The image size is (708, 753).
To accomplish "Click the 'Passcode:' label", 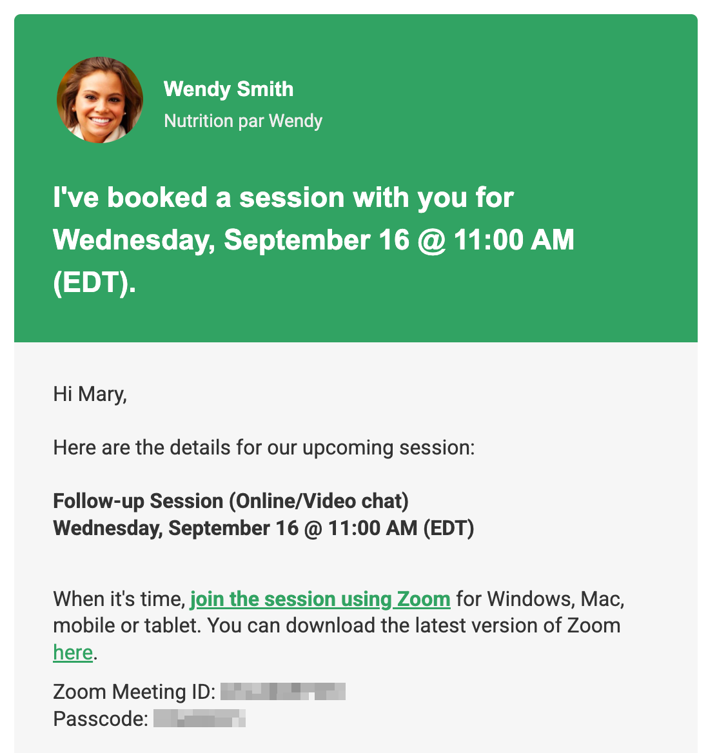I will pyautogui.click(x=101, y=718).
